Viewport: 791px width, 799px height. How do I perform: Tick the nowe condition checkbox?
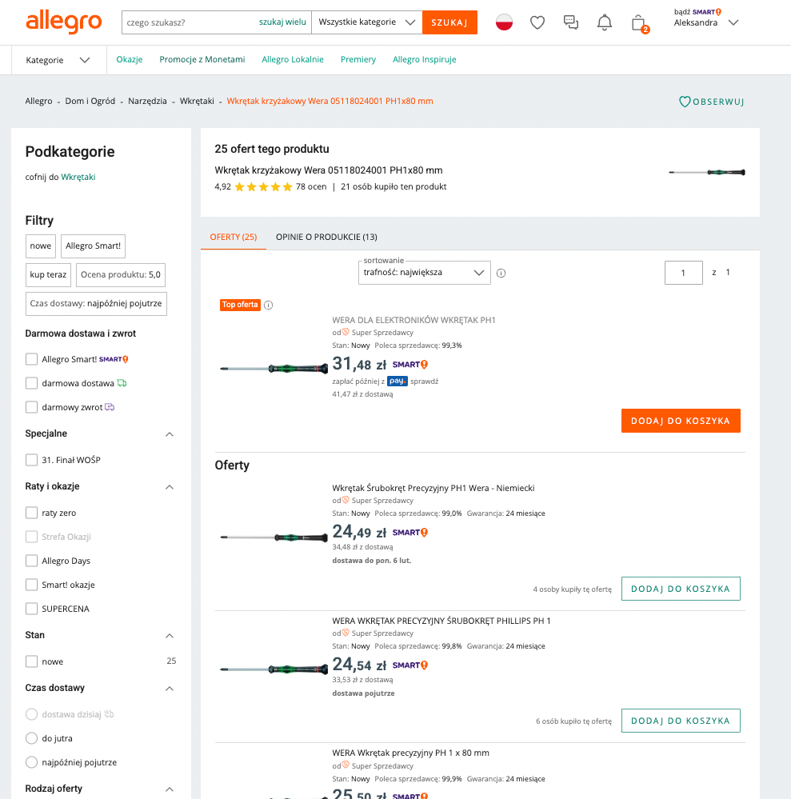click(x=32, y=661)
